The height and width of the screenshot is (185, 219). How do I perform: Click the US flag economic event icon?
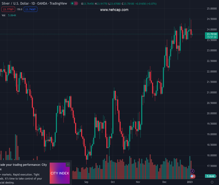192,176
